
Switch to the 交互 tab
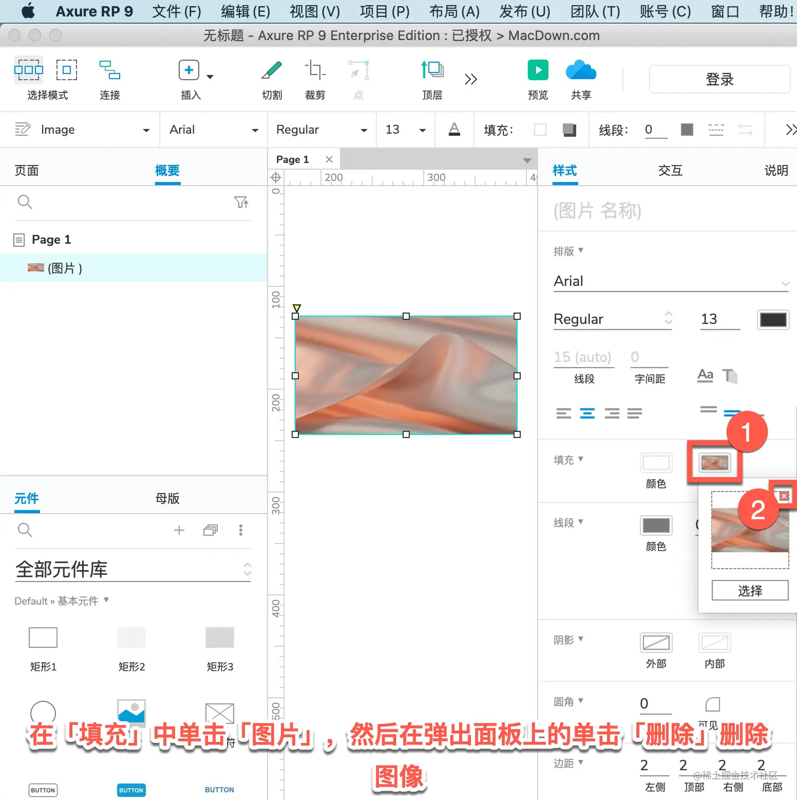pos(670,170)
